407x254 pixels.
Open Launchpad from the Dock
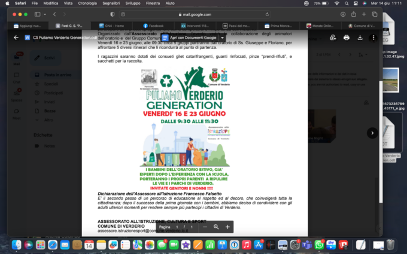[41, 244]
